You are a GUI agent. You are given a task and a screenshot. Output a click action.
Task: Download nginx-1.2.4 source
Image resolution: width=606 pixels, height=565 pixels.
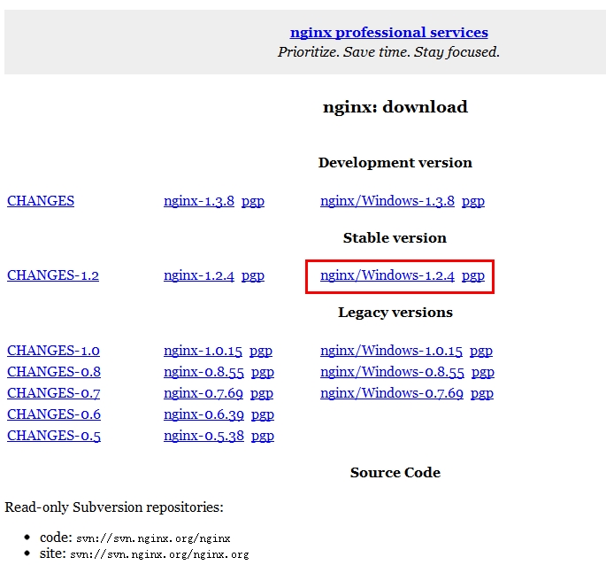pos(199,275)
